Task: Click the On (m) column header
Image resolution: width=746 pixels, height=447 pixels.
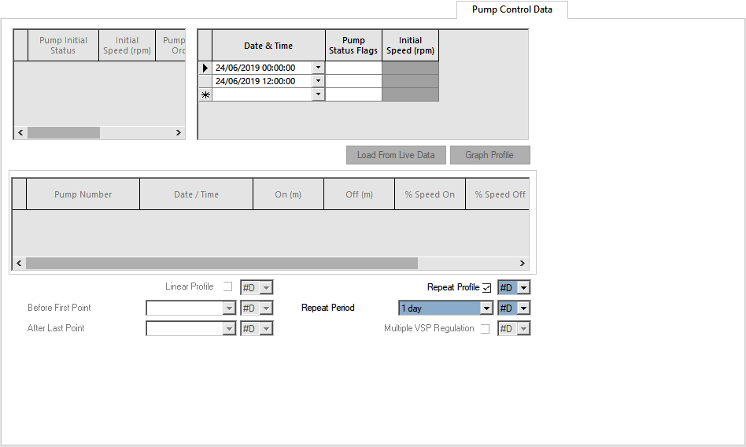Action: pyautogui.click(x=288, y=194)
